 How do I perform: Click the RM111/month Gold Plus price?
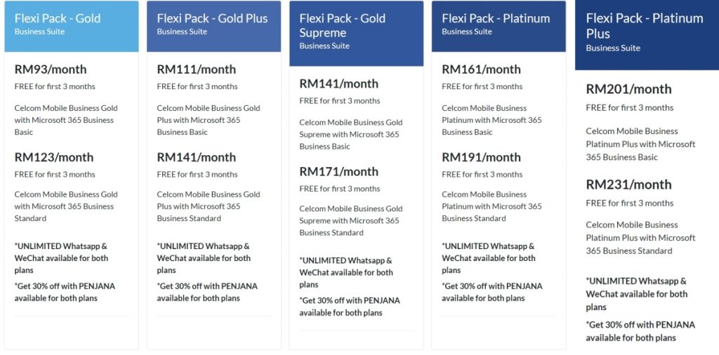click(196, 69)
